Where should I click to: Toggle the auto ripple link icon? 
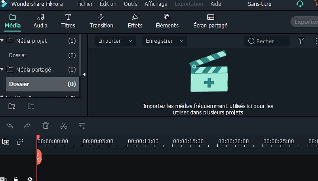point(20,142)
